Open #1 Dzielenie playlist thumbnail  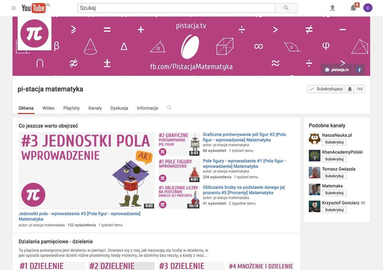[x=52, y=266]
